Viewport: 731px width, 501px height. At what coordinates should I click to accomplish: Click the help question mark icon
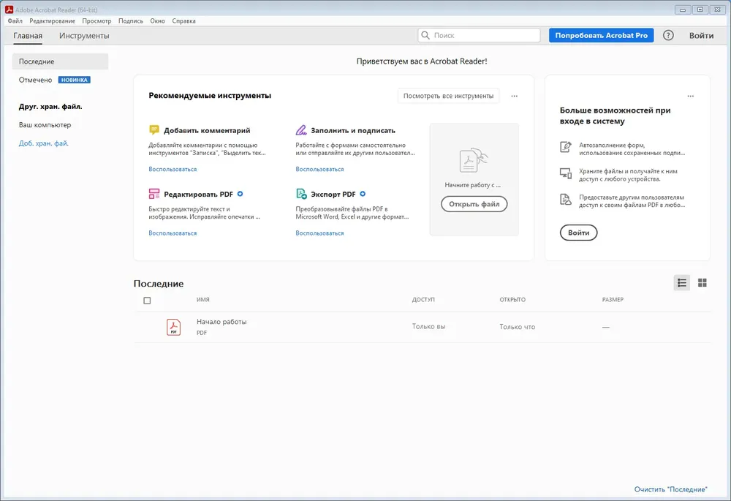coord(668,35)
